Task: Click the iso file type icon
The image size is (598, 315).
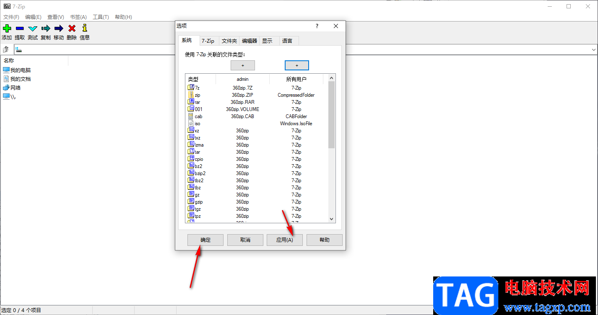Action: [x=191, y=123]
